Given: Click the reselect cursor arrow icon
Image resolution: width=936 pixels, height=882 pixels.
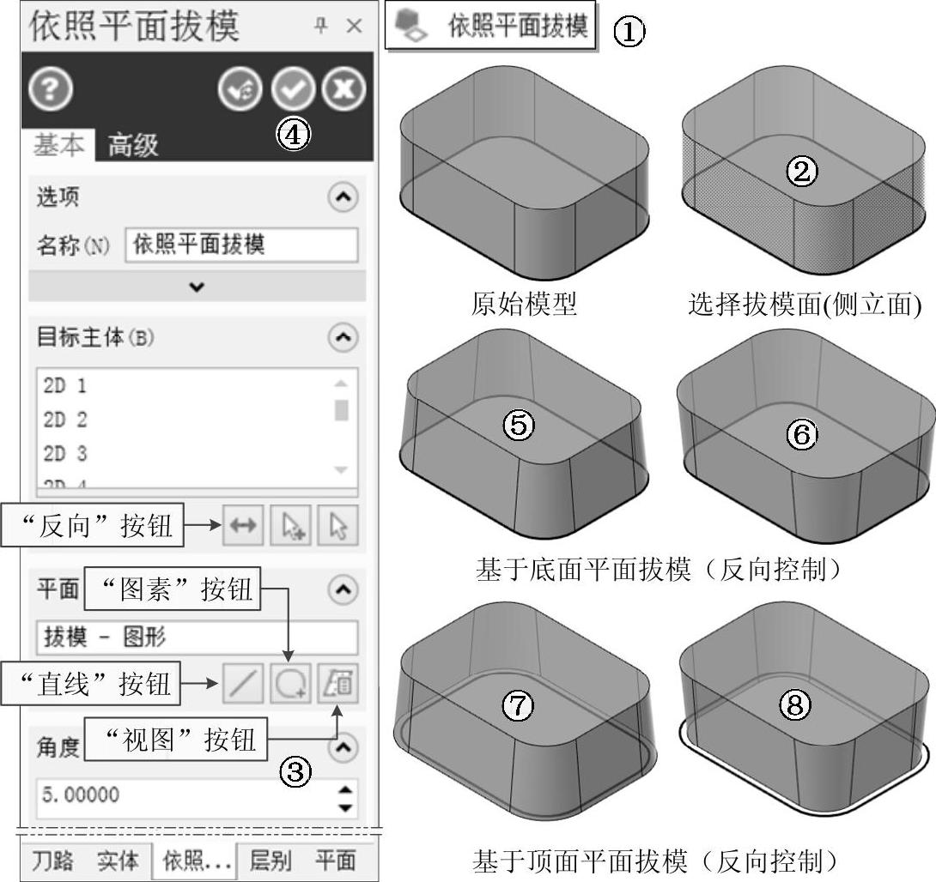Looking at the screenshot, I should click(x=337, y=525).
